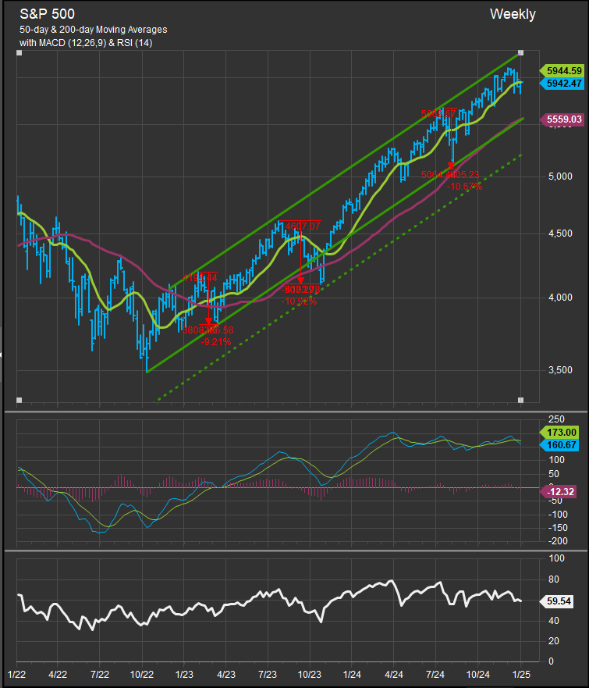589x688 pixels.
Task: Click the 5,000 price axis label
Action: [x=560, y=176]
